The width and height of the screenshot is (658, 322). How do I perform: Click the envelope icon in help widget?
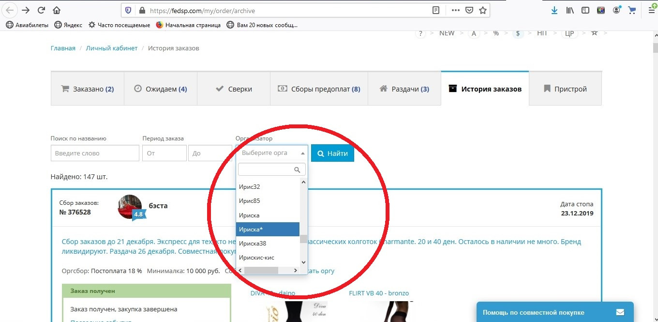620,312
